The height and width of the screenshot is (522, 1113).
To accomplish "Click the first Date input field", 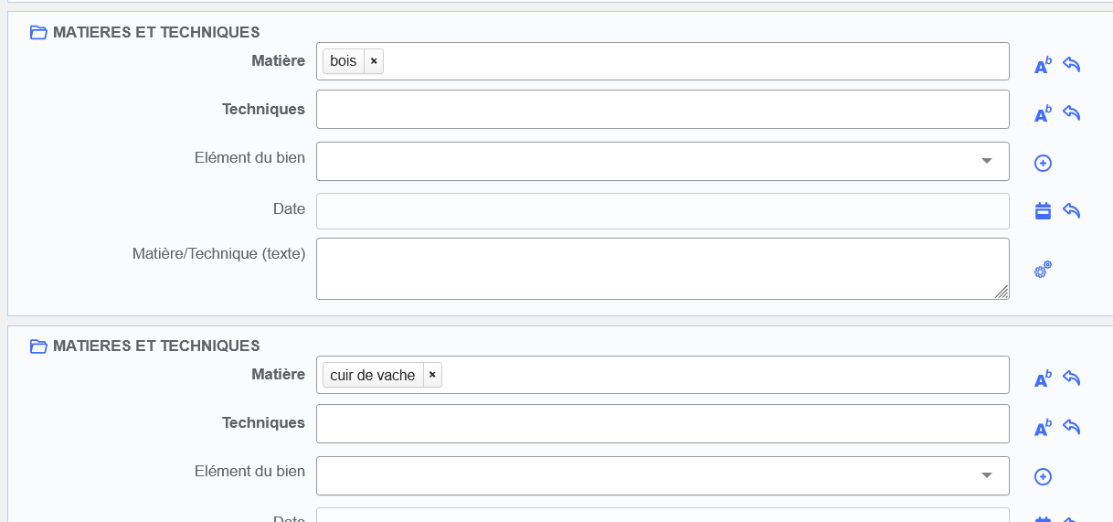I will (x=662, y=211).
